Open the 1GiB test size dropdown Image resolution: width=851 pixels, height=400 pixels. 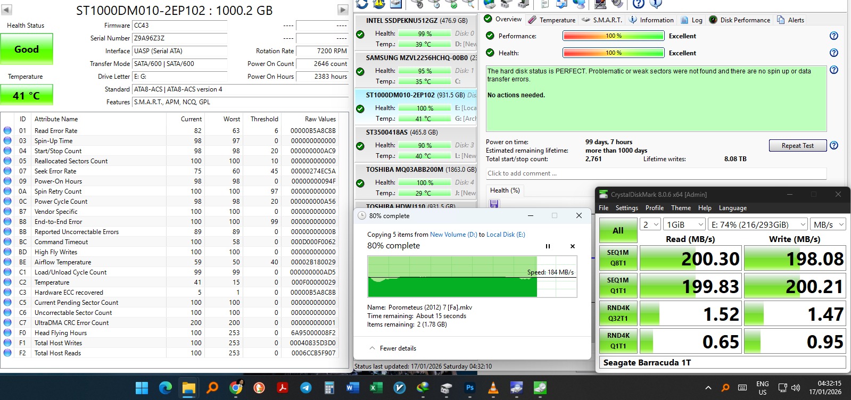coord(685,224)
